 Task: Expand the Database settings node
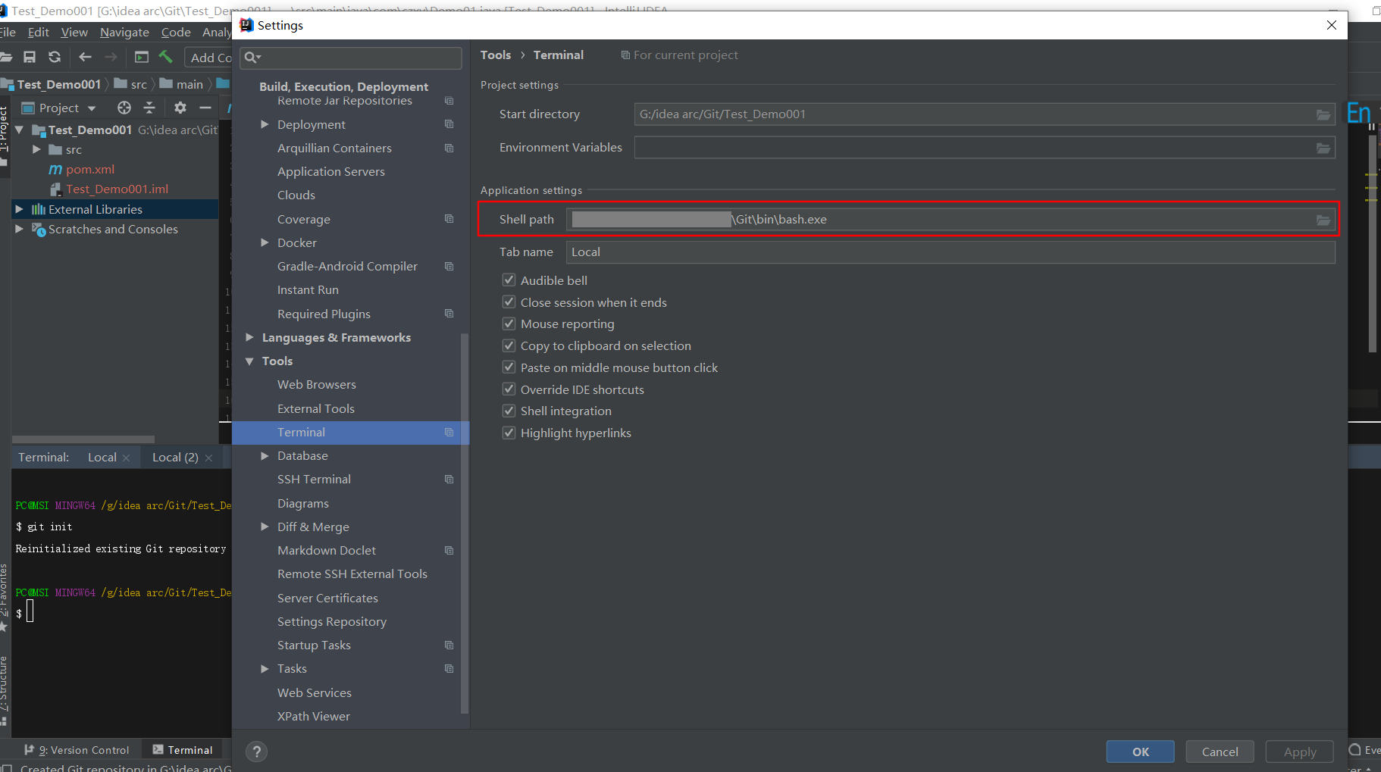point(265,456)
